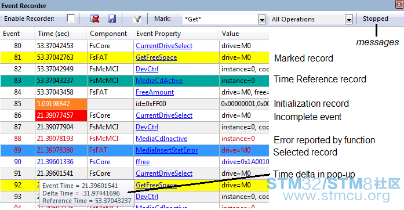Open CurrentDriveSelect link in event 80
404x210 pixels.
point(164,46)
